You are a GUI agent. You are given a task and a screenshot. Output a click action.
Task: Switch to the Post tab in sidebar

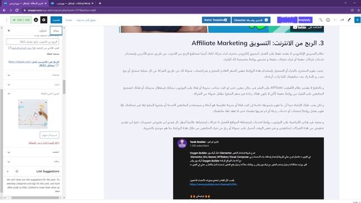coord(56,30)
